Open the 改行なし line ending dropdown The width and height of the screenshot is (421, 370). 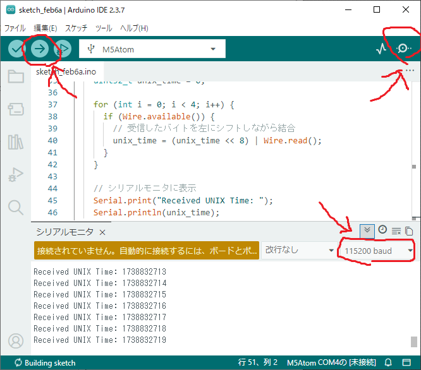pyautogui.click(x=300, y=251)
